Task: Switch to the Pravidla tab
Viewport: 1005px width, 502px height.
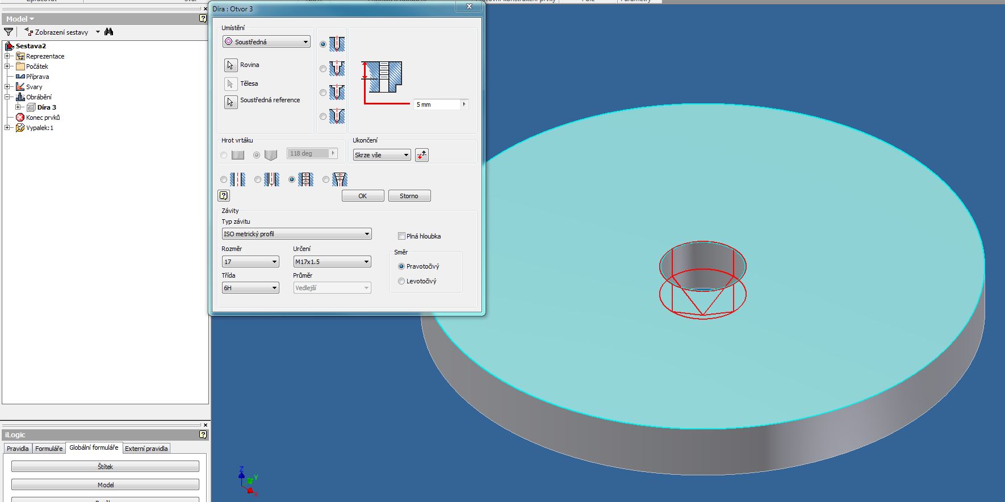Action: click(x=18, y=449)
